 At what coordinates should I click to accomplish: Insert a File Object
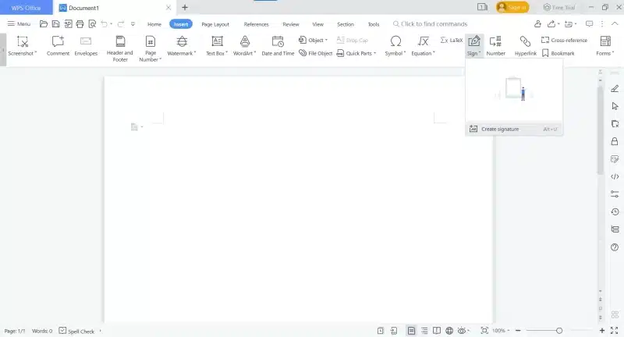(316, 53)
